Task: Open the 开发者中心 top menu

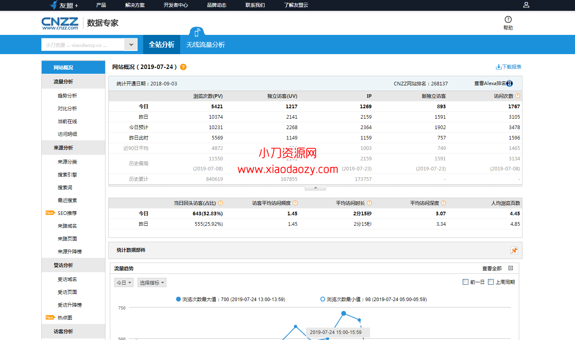Action: [x=176, y=5]
